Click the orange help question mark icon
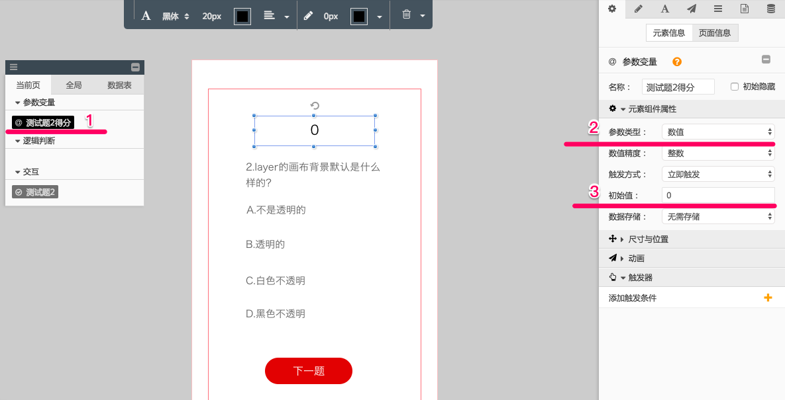Screen dimensions: 785x400 677,62
